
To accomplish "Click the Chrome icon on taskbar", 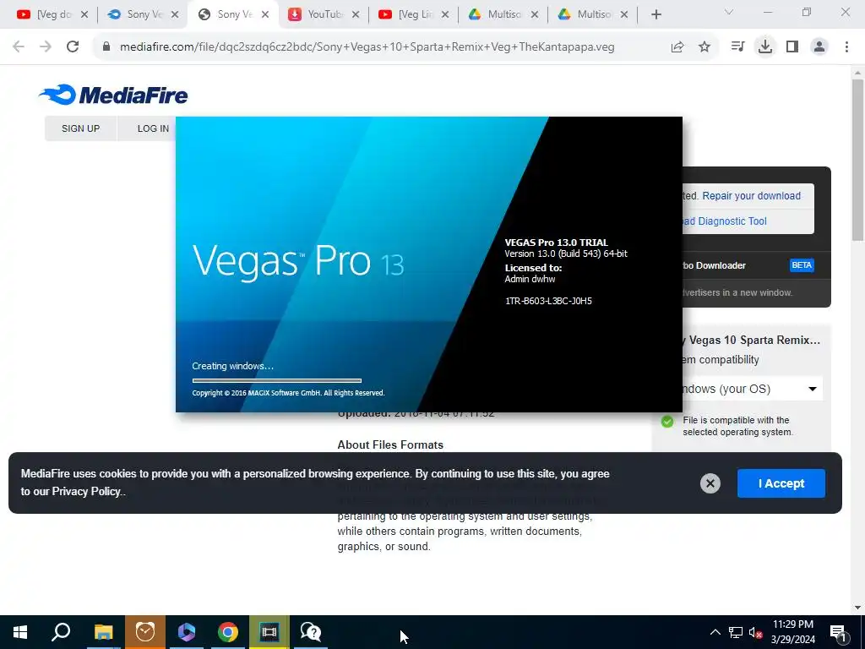I will coord(227,632).
